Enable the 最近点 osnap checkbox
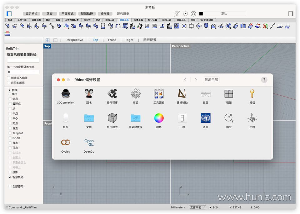Screen dimensions: 300x214 click(x=10, y=103)
